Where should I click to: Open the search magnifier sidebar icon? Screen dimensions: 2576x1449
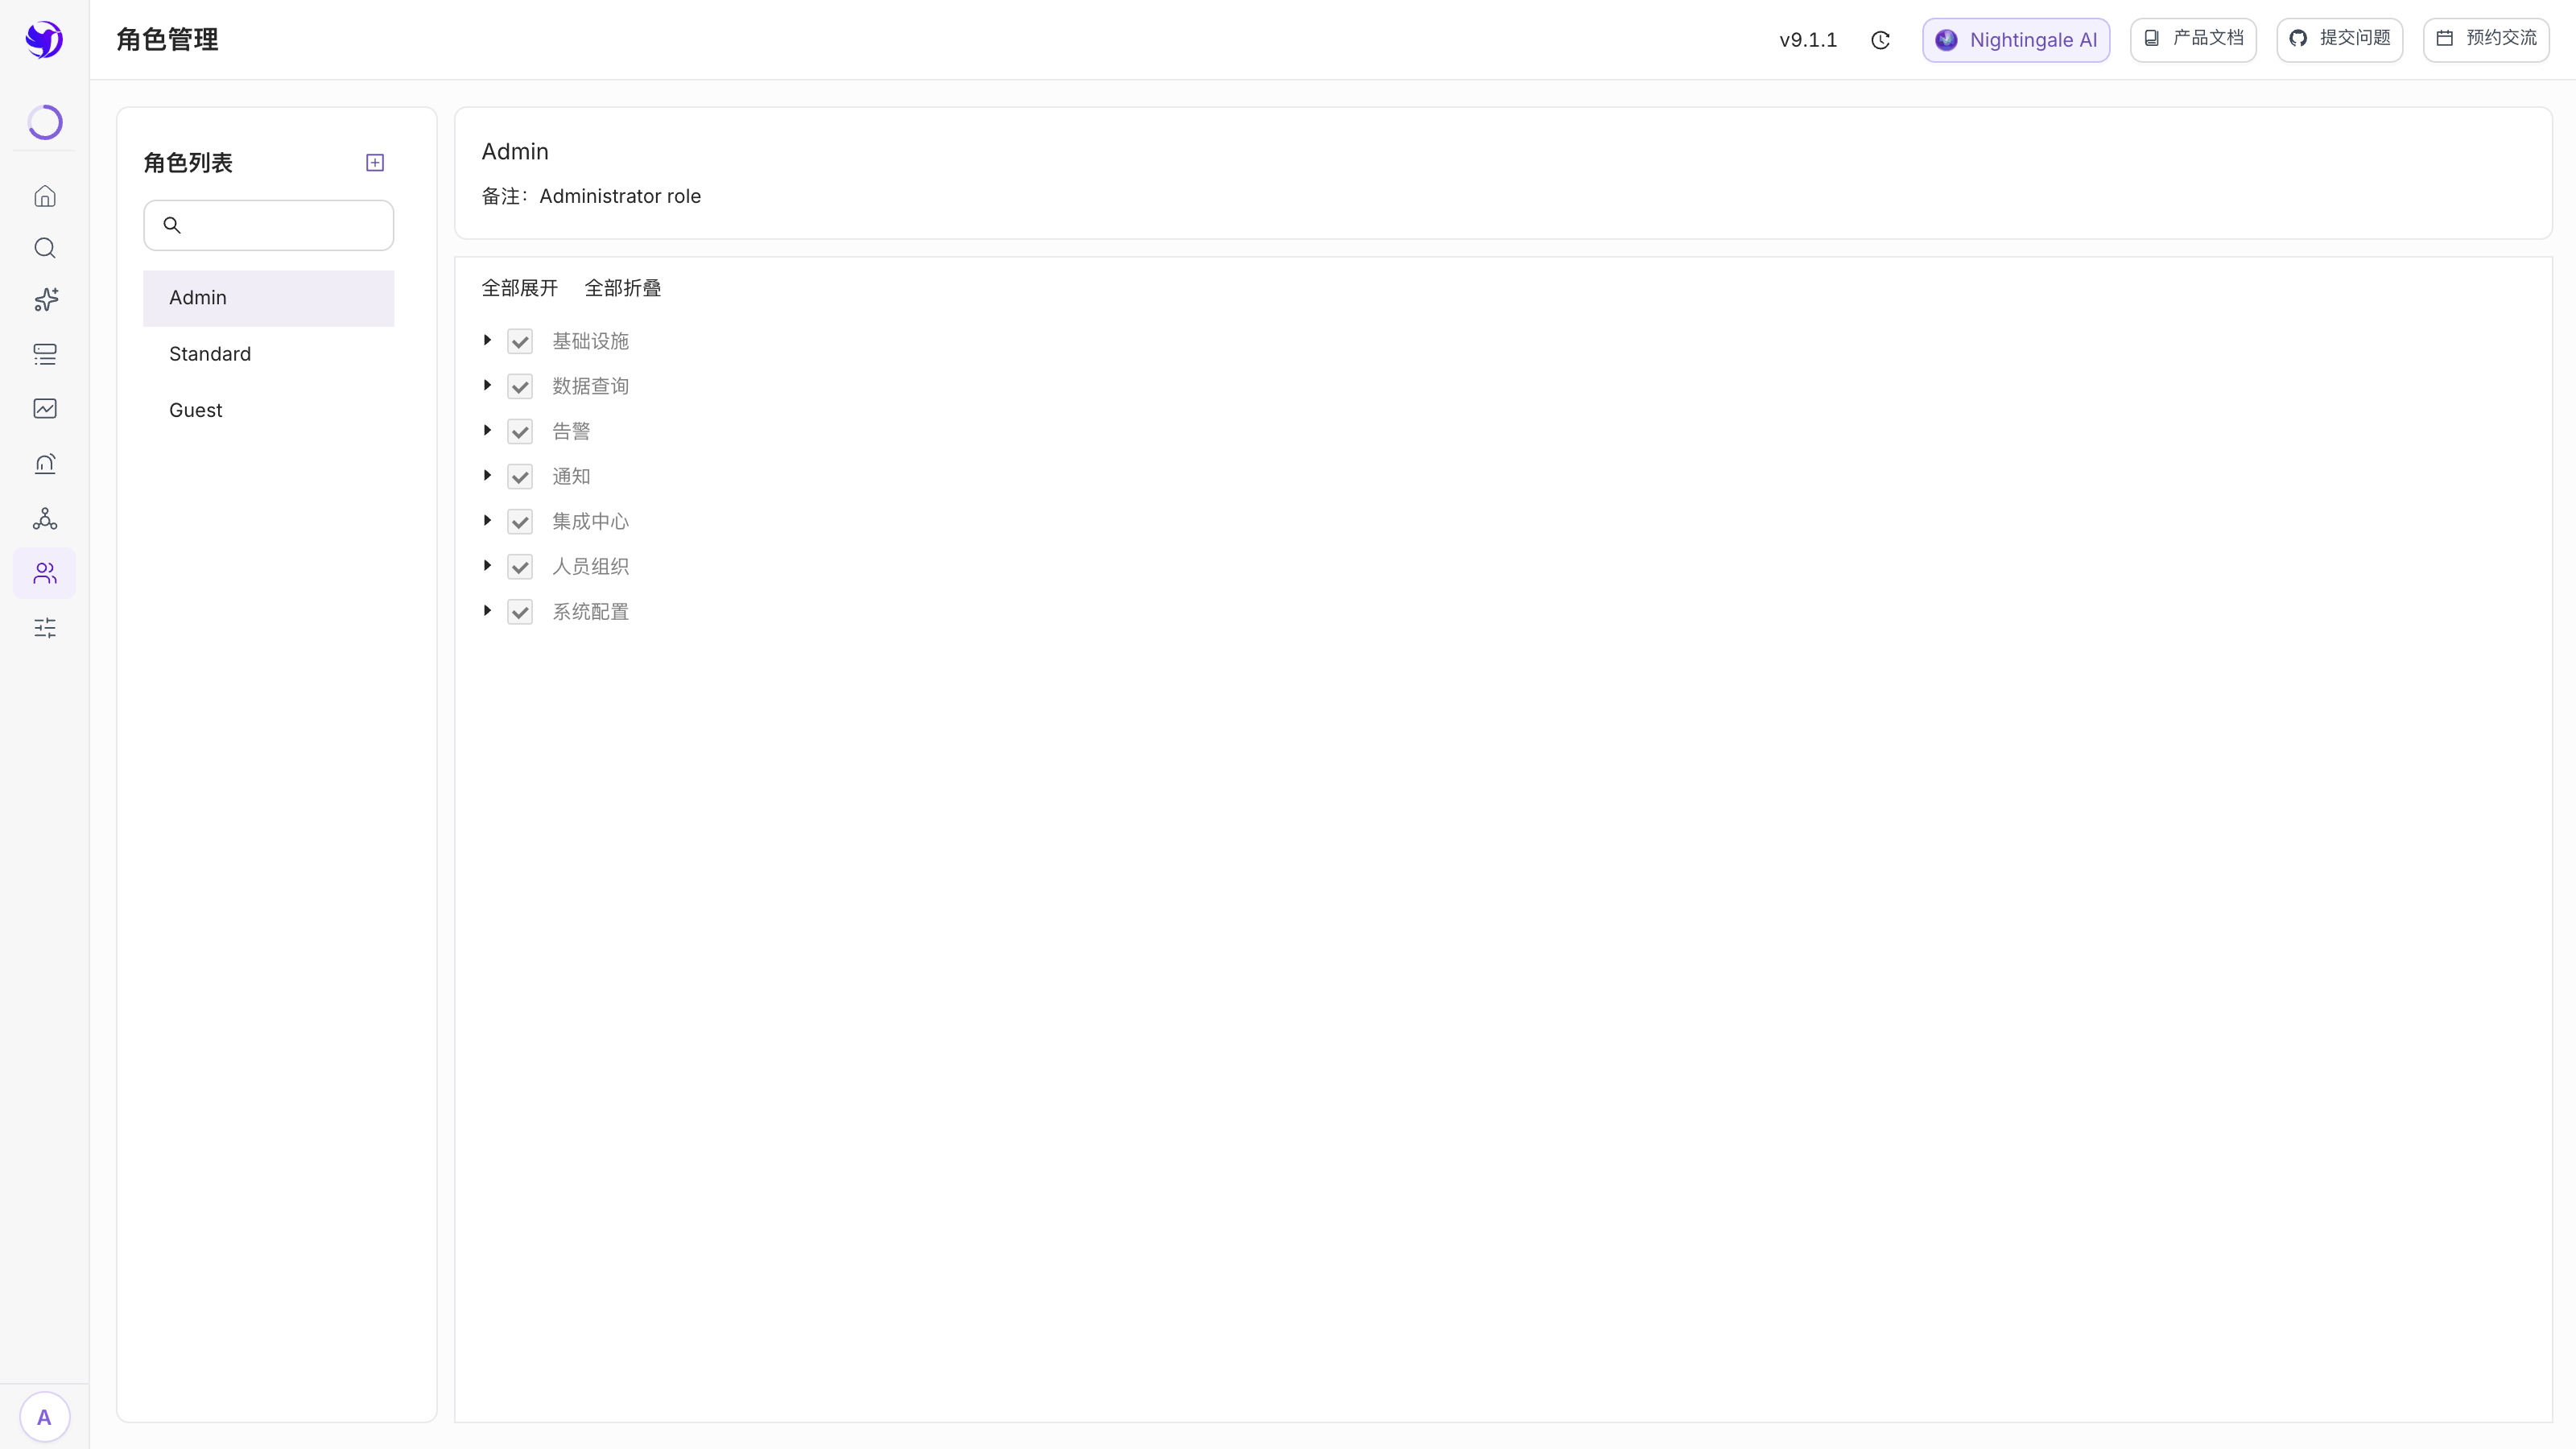point(45,248)
